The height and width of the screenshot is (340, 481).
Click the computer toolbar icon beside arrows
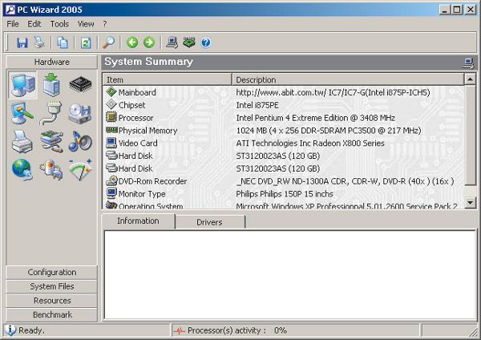[172, 42]
